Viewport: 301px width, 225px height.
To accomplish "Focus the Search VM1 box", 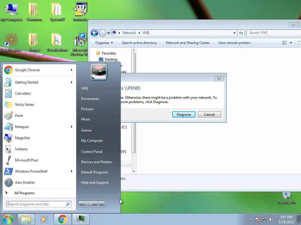I will (274, 33).
